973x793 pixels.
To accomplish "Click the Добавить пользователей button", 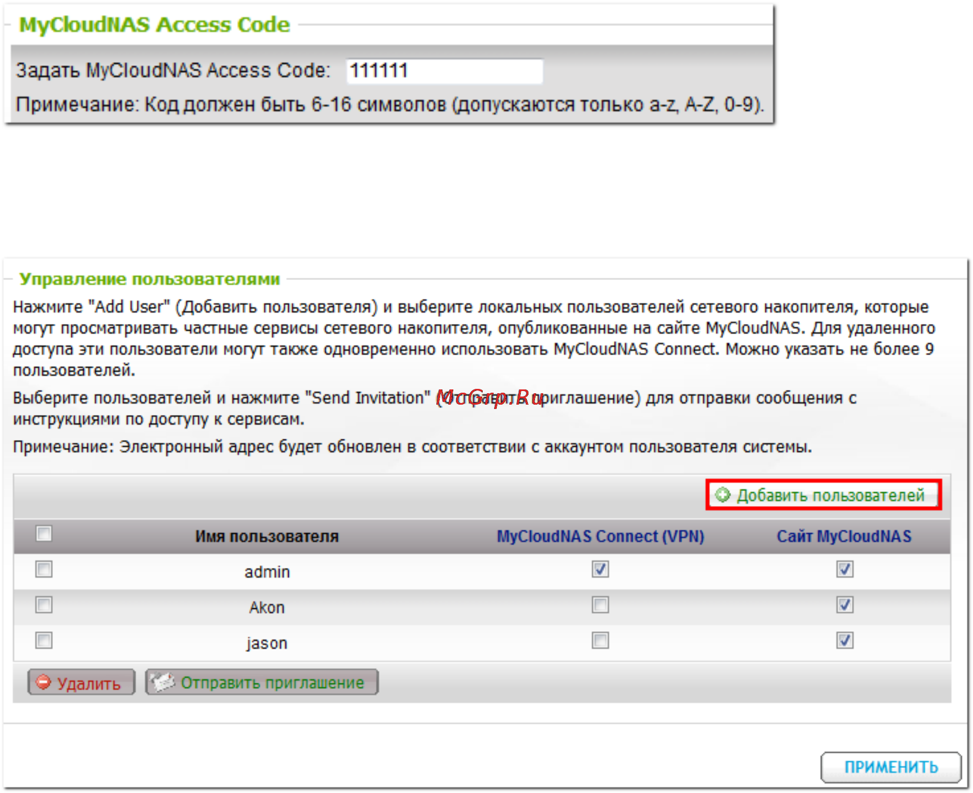I will [824, 495].
